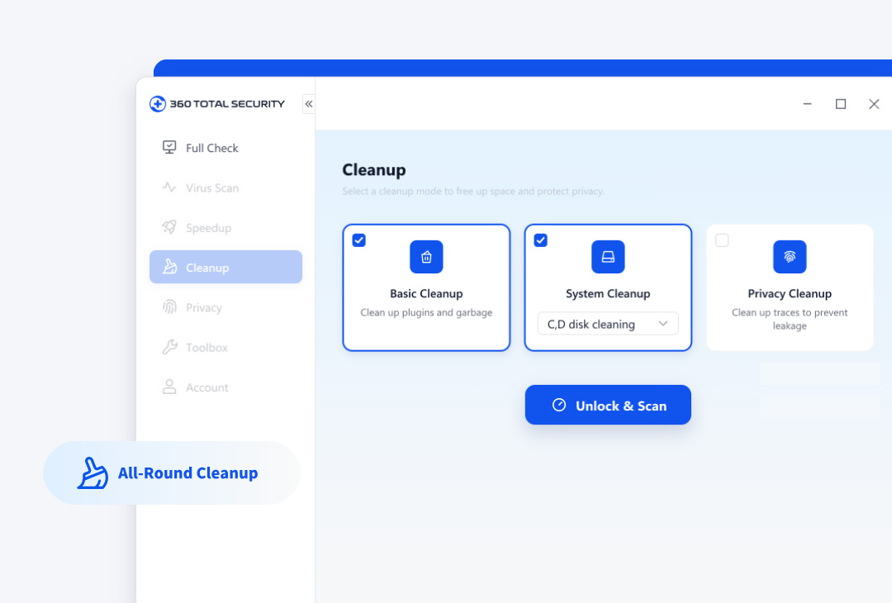
Task: Uncheck the System Cleanup checkbox
Action: tap(540, 240)
